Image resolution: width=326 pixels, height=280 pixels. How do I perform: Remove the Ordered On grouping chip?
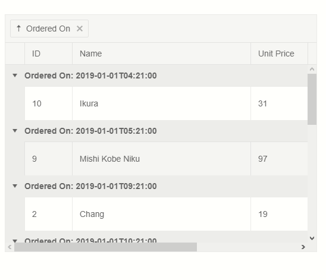[80, 29]
